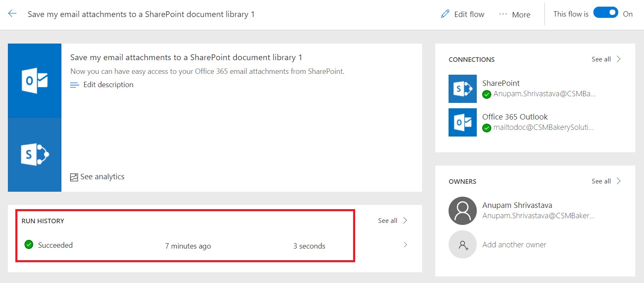
Task: Open See analytics link
Action: click(102, 177)
